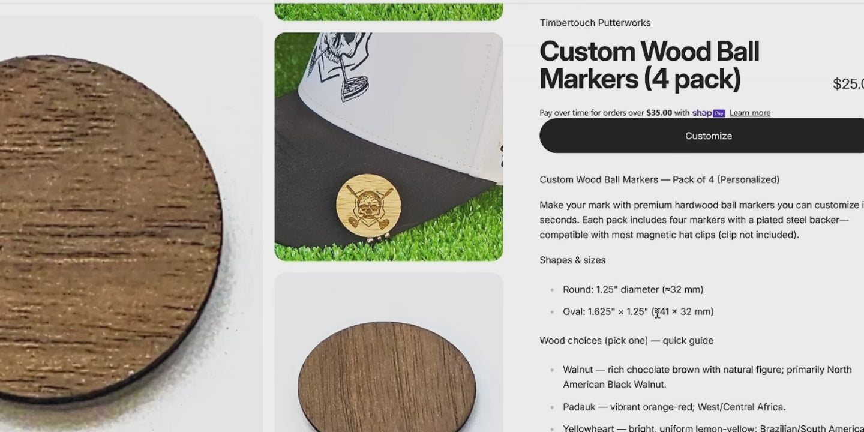This screenshot has width=864, height=432.
Task: Click the Padauk vibrant orange-red line
Action: [674, 407]
